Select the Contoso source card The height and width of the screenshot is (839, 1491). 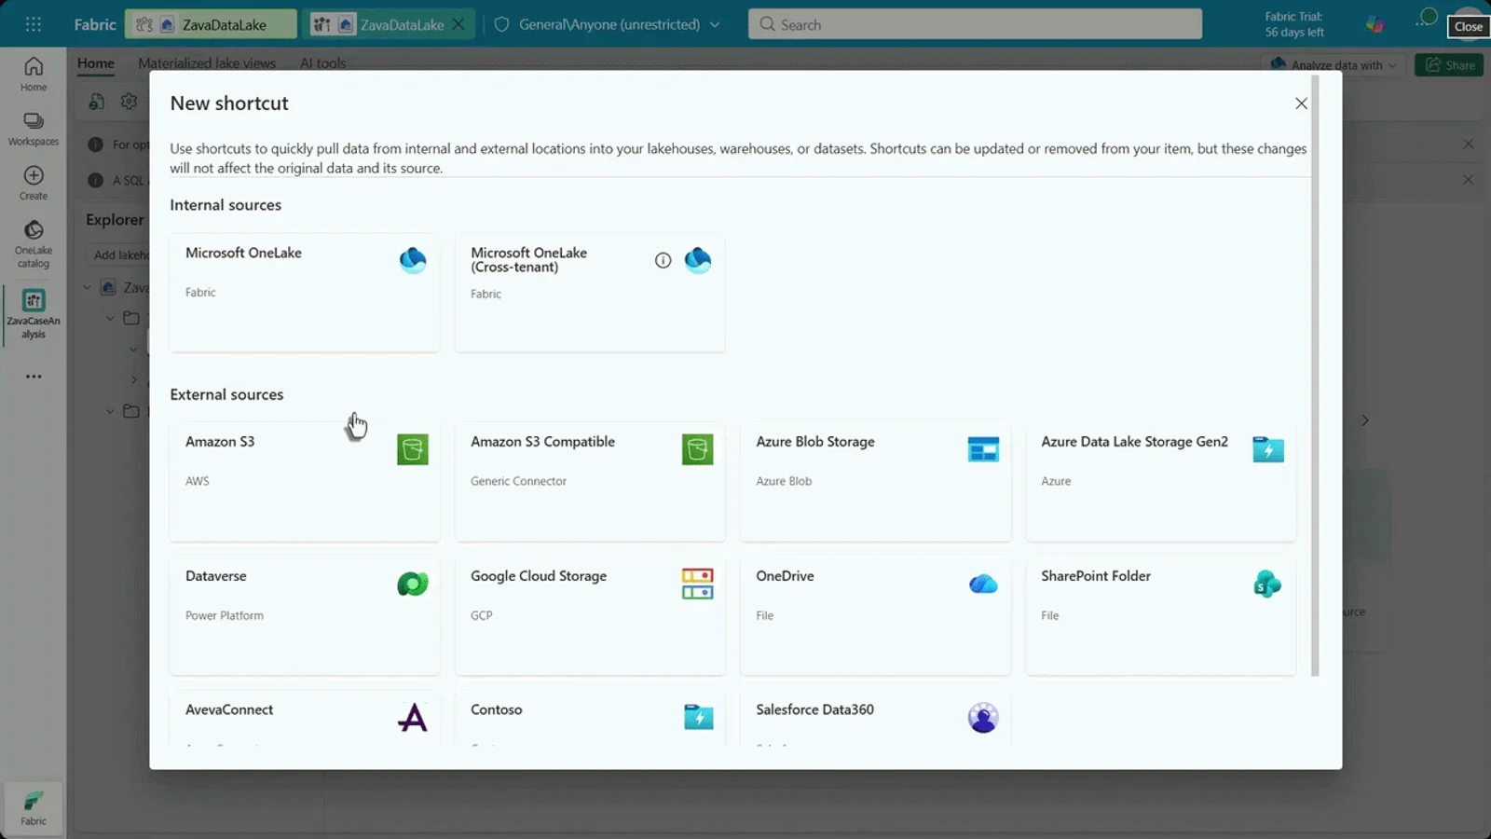click(x=590, y=719)
